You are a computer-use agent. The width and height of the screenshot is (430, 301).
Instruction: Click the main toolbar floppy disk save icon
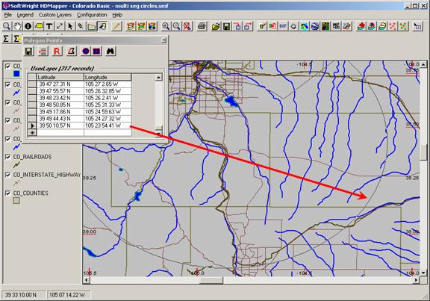(227, 26)
